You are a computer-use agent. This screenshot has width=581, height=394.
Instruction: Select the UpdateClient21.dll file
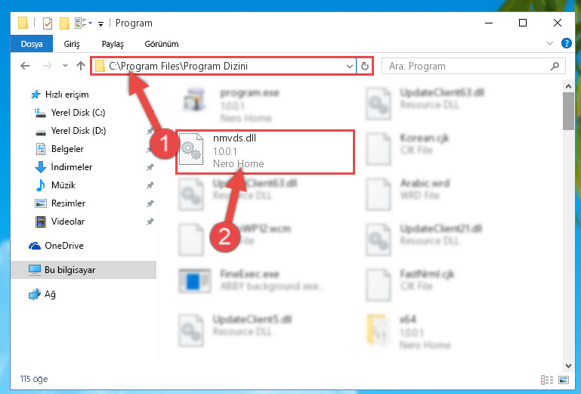coord(424,240)
